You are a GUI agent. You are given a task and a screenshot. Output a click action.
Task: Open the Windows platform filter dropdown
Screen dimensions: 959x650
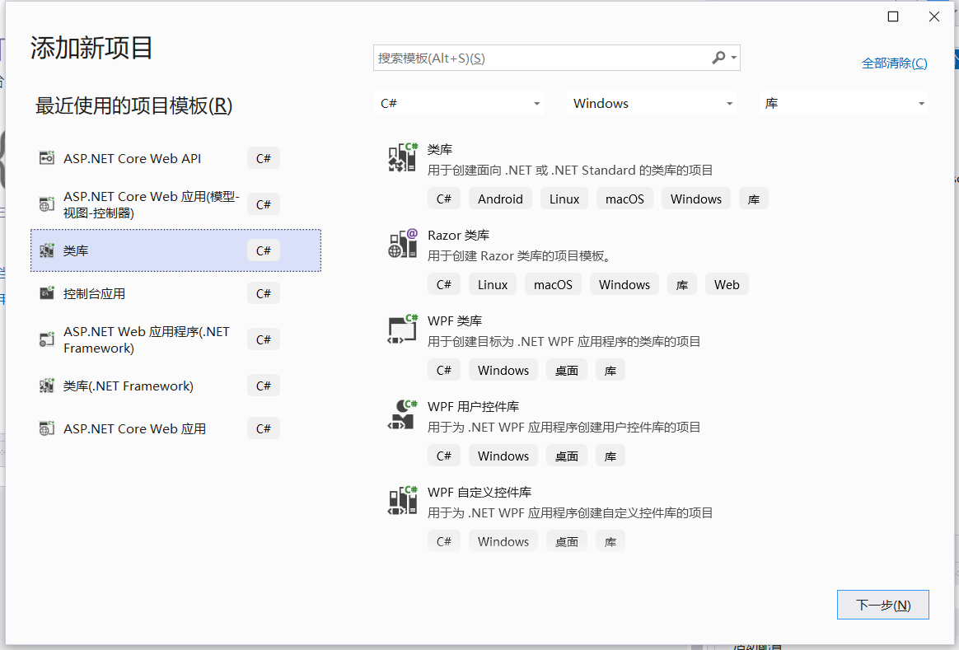(x=652, y=103)
